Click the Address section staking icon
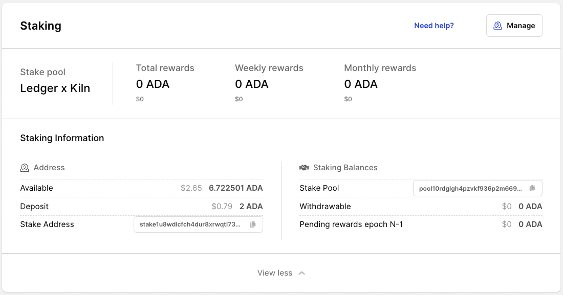 click(25, 168)
